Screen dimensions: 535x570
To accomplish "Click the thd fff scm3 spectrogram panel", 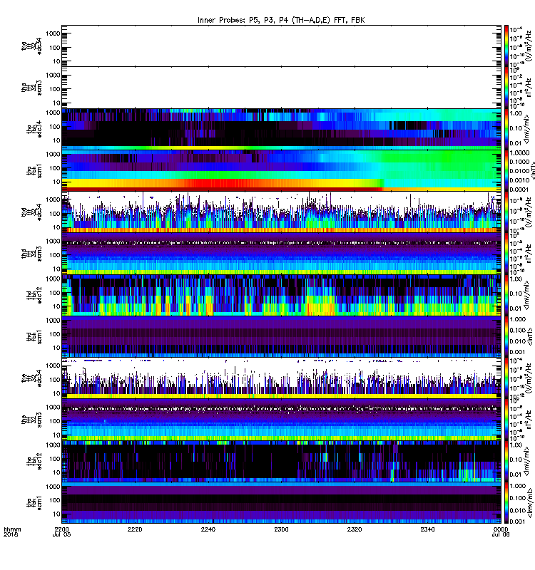I will point(281,254).
